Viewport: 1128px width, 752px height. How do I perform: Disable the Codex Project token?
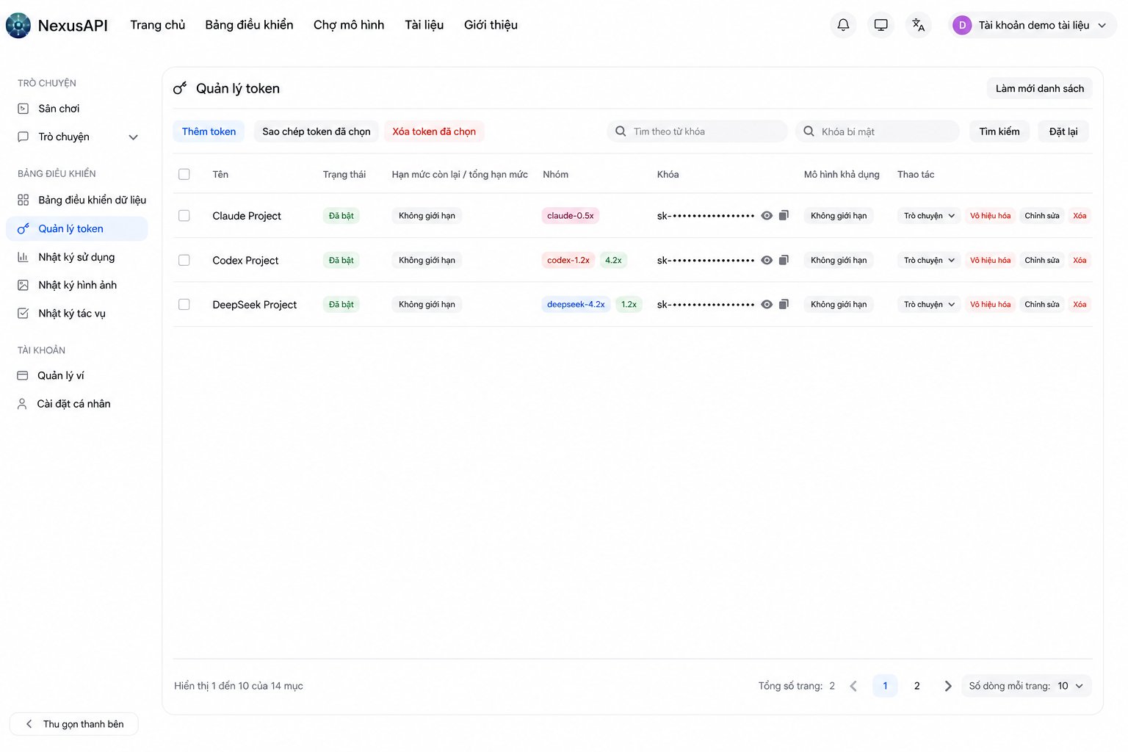coord(990,260)
